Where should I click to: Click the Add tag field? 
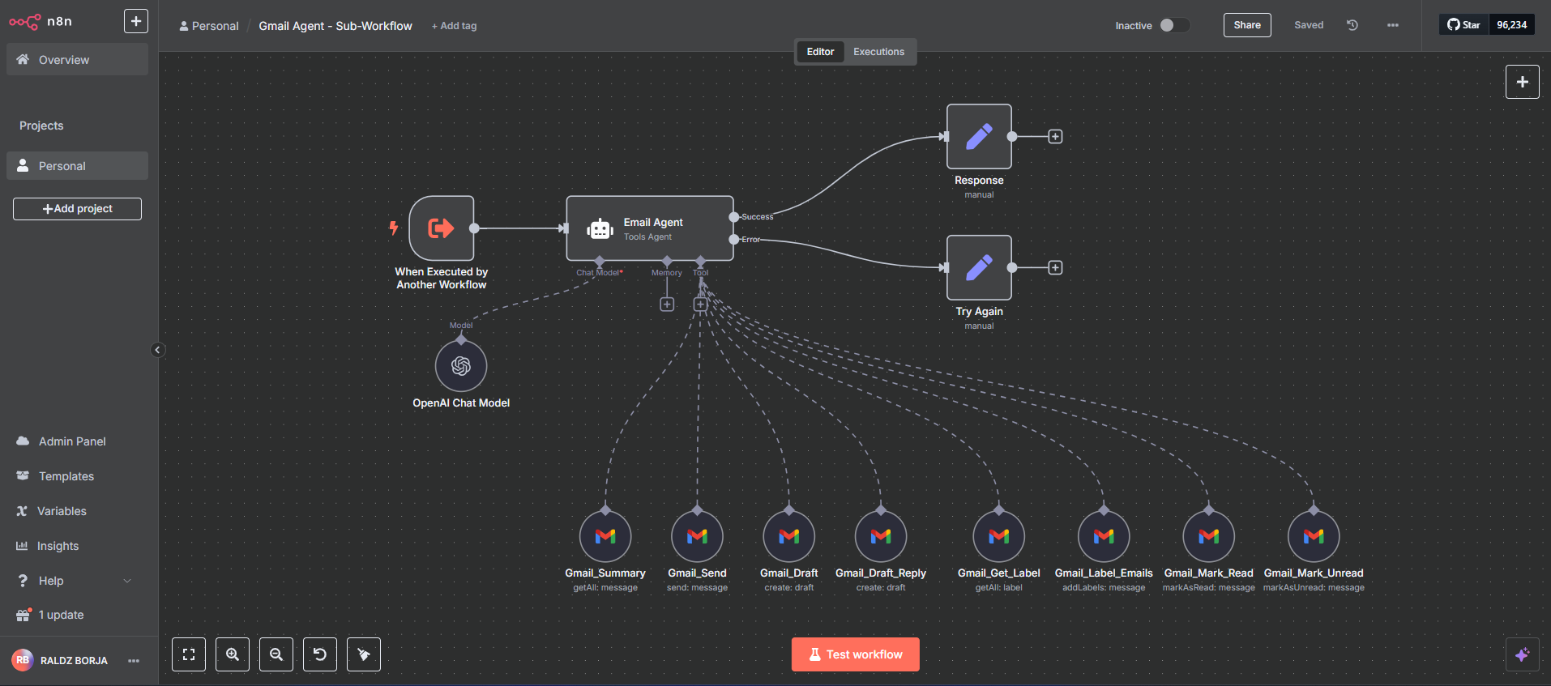pos(455,26)
